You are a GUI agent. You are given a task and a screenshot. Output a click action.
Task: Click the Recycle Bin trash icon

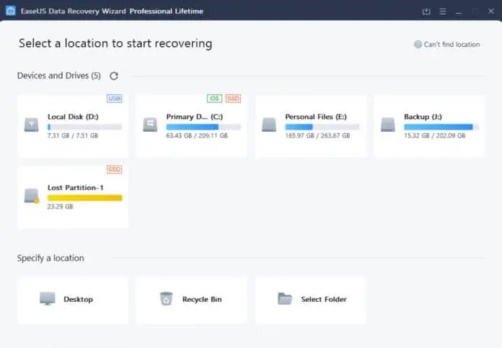point(167,298)
